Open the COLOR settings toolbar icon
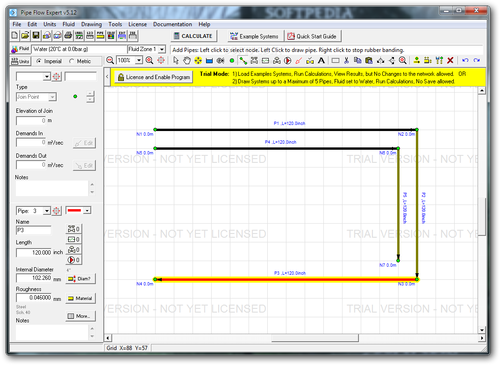The image size is (500, 365). [111, 36]
